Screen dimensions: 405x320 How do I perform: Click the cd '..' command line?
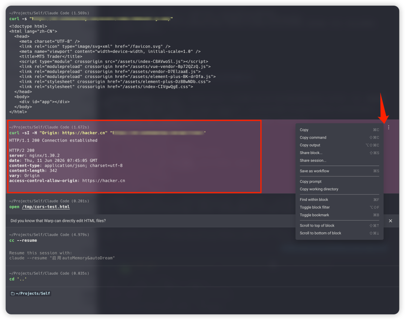pos(18,279)
